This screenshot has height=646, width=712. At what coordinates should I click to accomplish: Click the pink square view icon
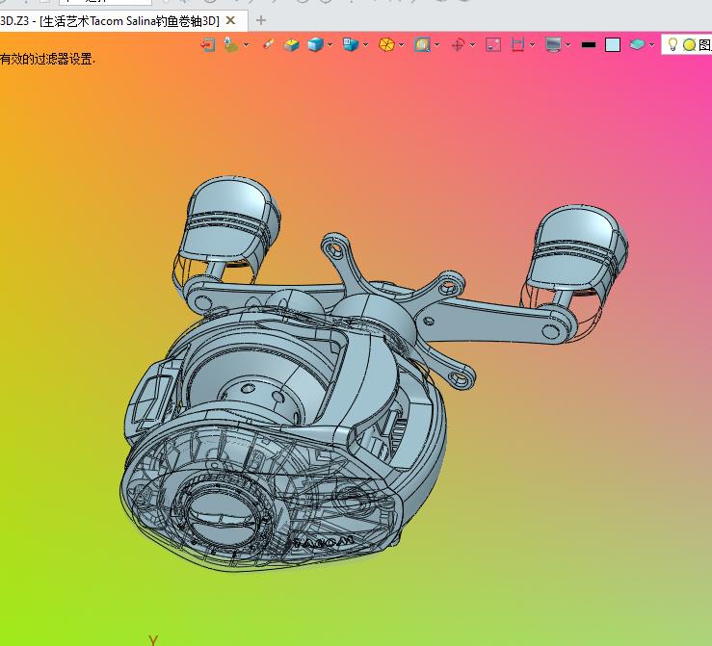coord(493,45)
